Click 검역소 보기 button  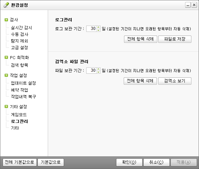[175, 81]
